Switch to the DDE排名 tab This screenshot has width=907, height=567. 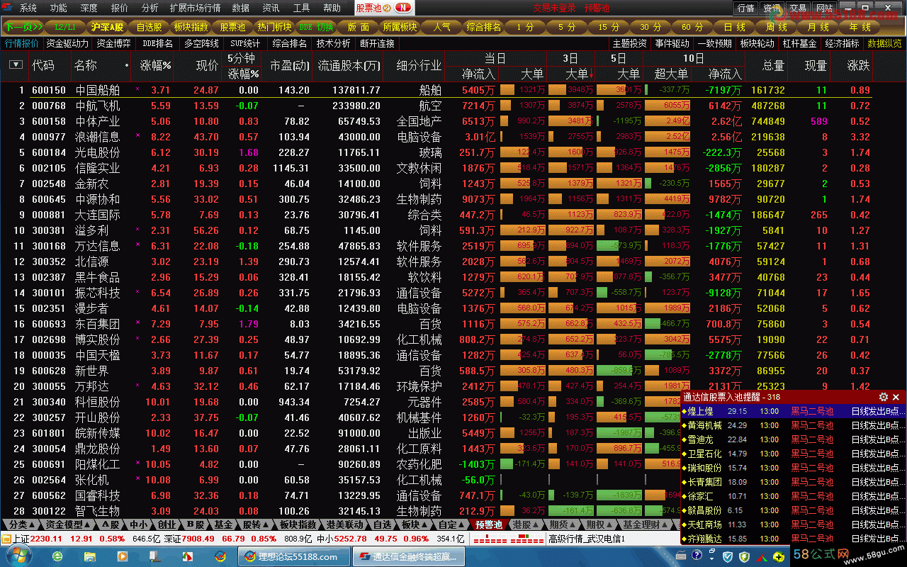158,43
